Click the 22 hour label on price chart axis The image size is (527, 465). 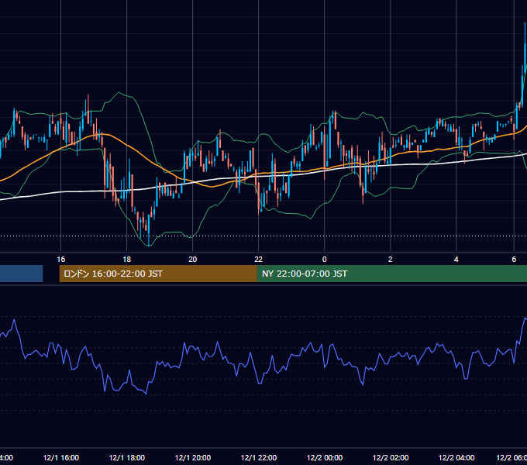click(x=258, y=260)
